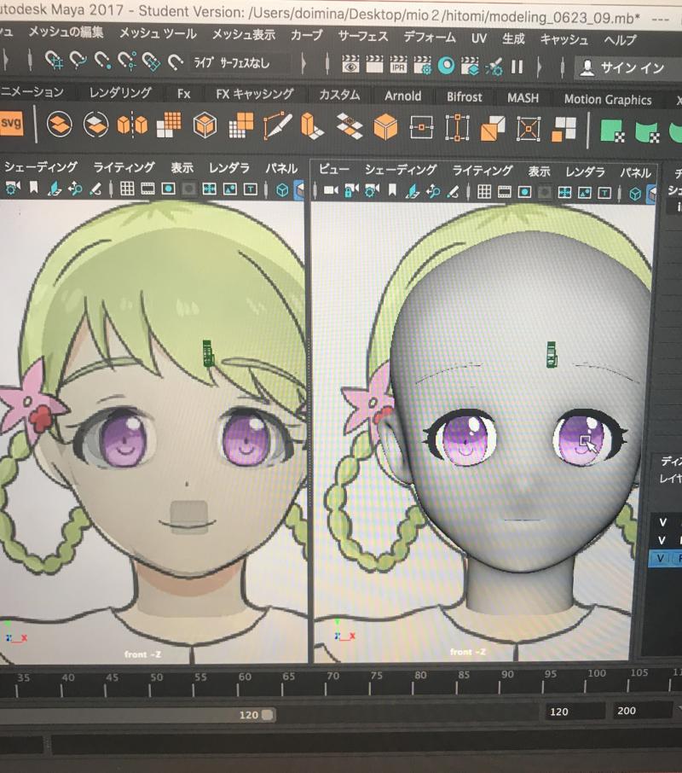Click the bookmark icon in left panel
This screenshot has width=682, height=773.
click(33, 188)
